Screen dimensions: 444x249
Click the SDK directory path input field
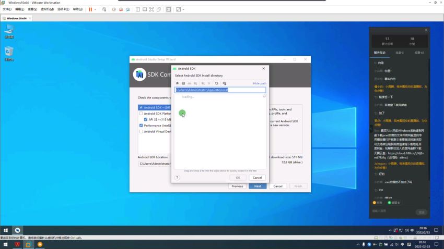[x=220, y=90]
